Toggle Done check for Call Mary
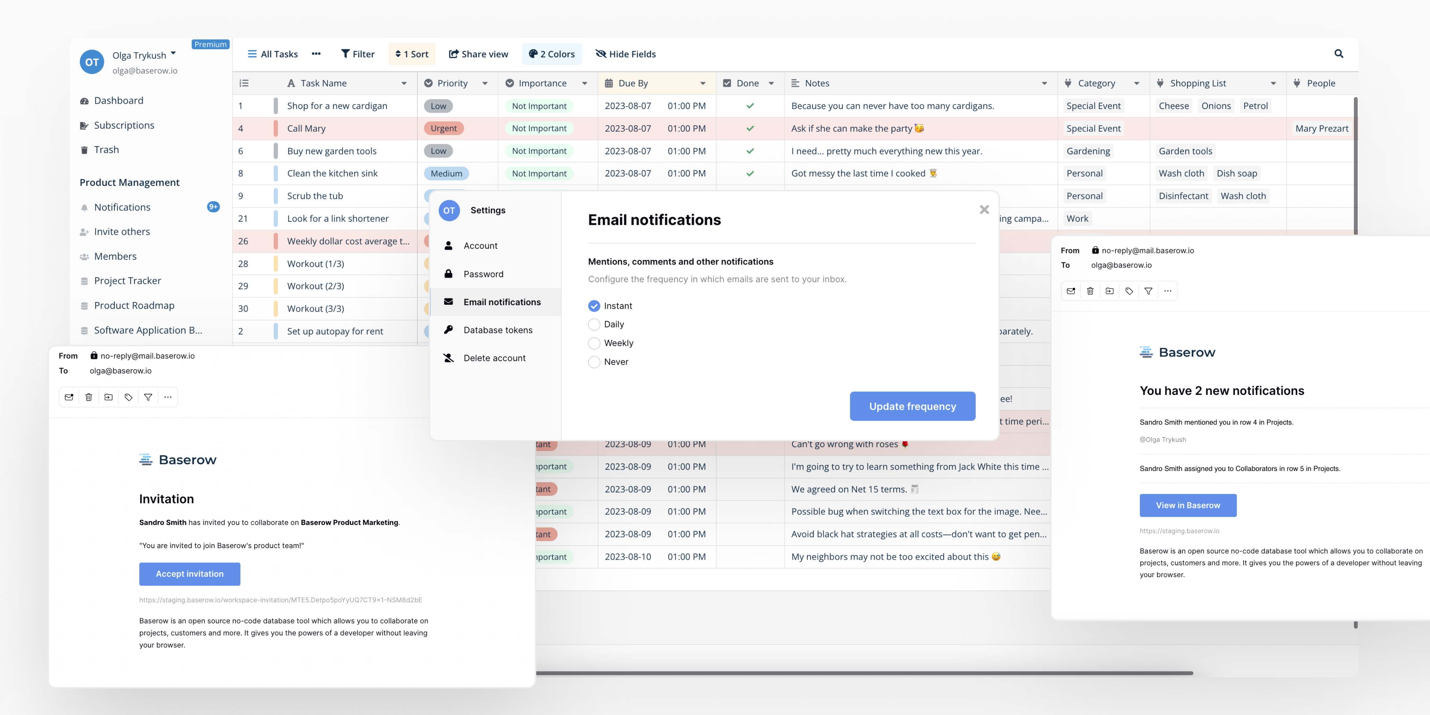 click(x=750, y=128)
